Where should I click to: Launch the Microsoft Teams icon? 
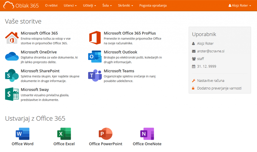[x=95, y=75]
